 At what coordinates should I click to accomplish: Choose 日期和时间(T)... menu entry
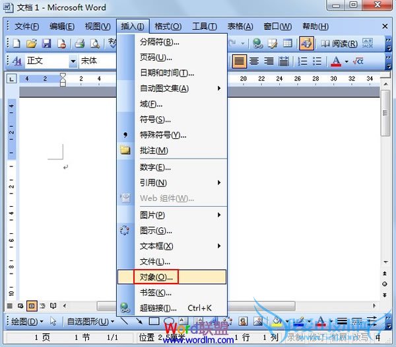pos(172,73)
